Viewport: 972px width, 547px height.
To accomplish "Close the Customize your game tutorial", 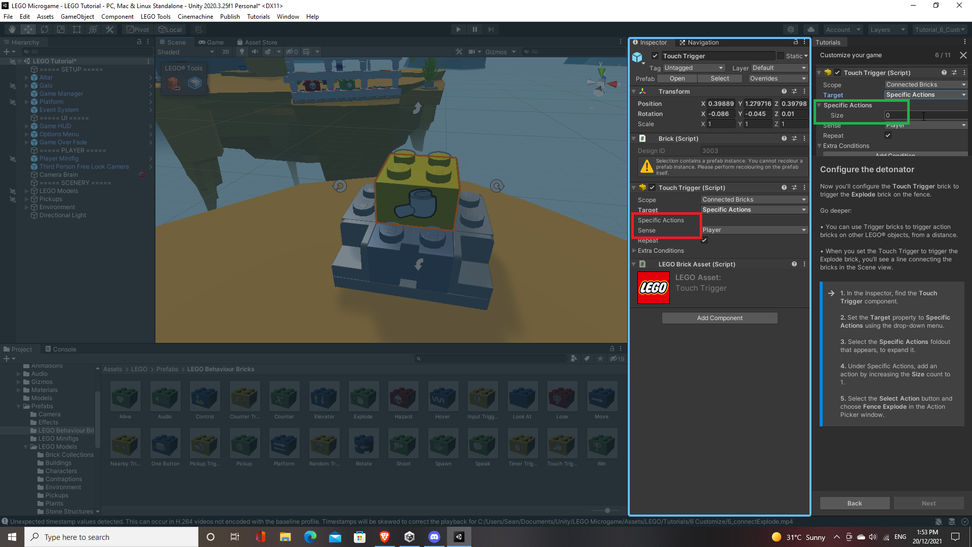I will 963,55.
